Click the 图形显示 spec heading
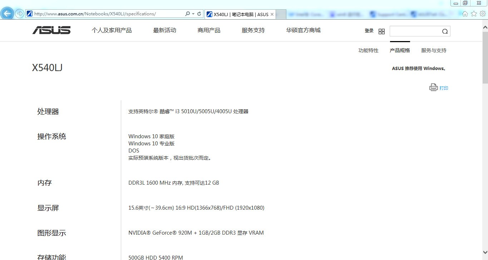The width and height of the screenshot is (488, 260). pos(51,233)
